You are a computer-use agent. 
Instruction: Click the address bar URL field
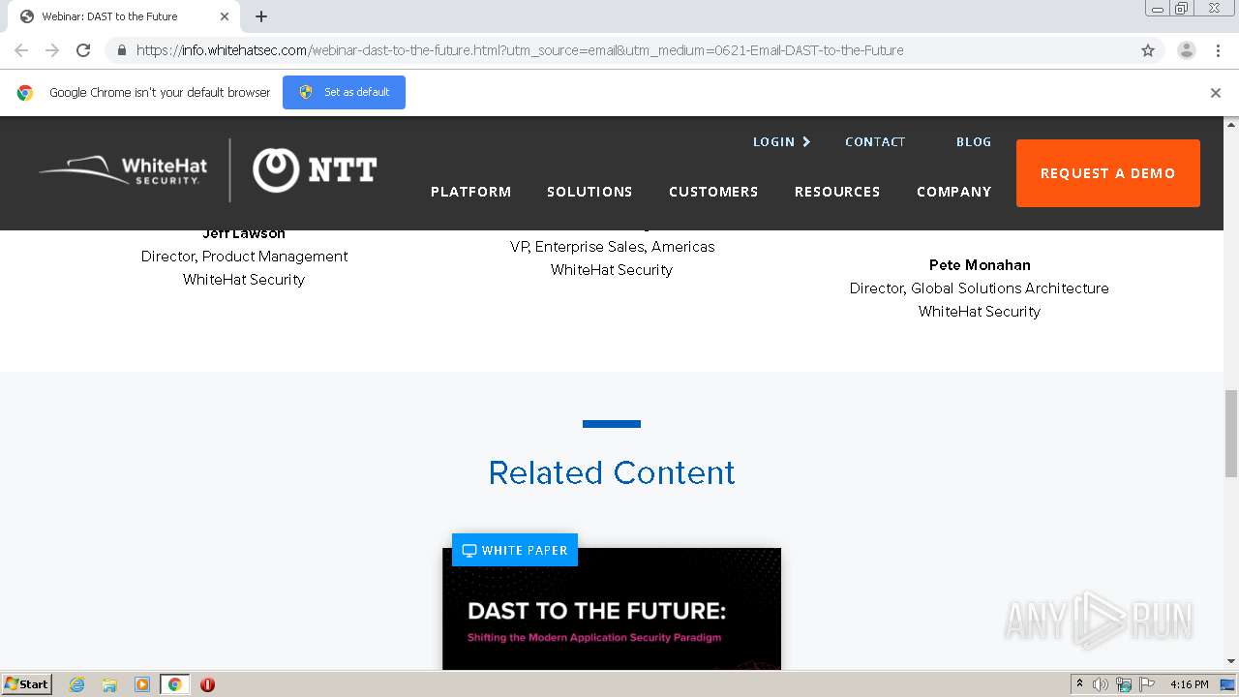619,50
